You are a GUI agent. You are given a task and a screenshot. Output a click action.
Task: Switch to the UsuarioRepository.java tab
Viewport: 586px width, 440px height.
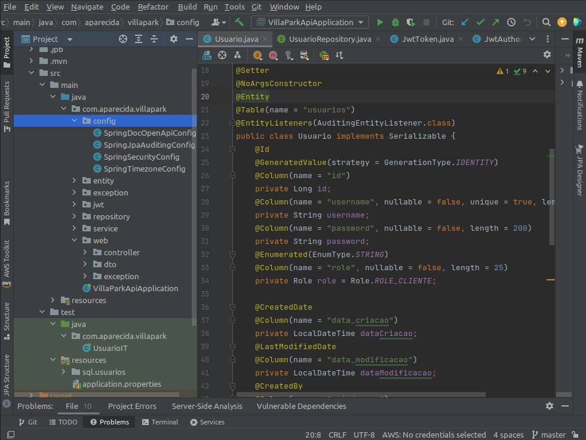tap(330, 39)
